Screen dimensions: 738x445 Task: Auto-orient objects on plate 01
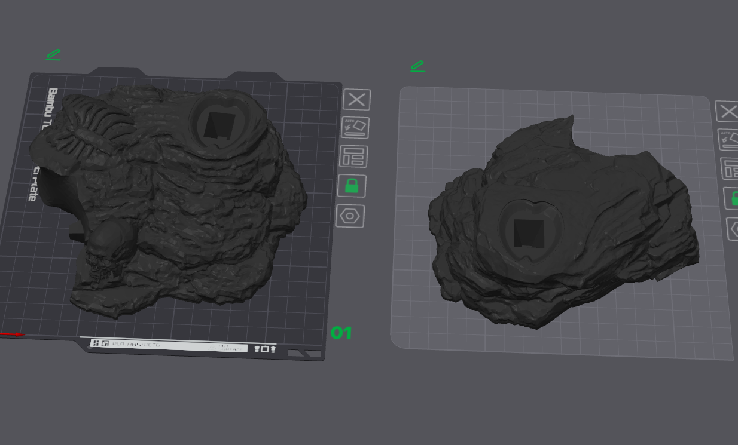[355, 127]
